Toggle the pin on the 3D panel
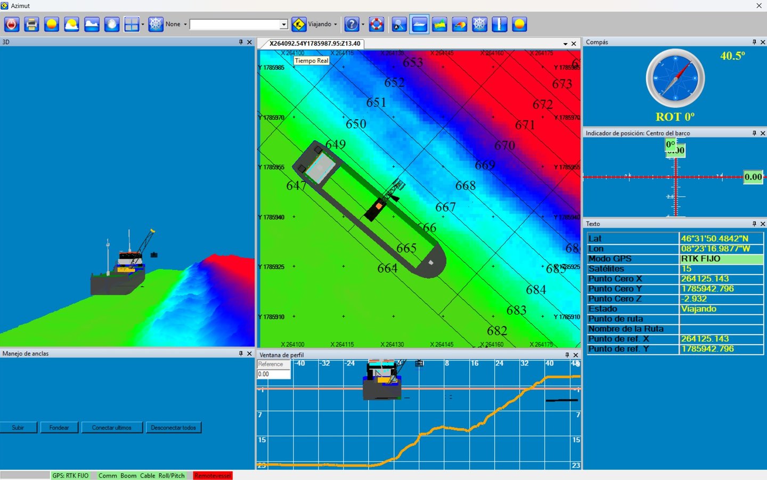767x480 pixels. point(241,42)
